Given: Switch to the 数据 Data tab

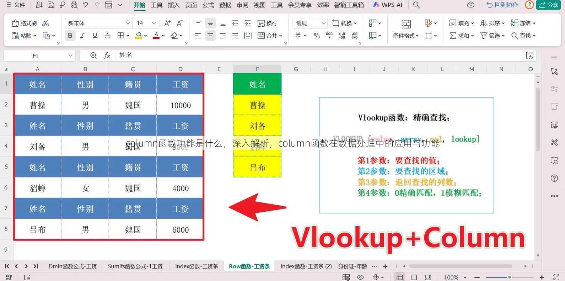Looking at the screenshot, I should click(x=225, y=5).
